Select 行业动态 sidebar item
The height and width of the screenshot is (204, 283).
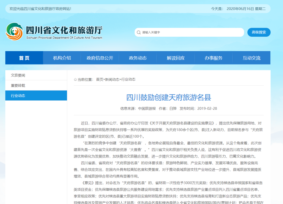(18, 96)
